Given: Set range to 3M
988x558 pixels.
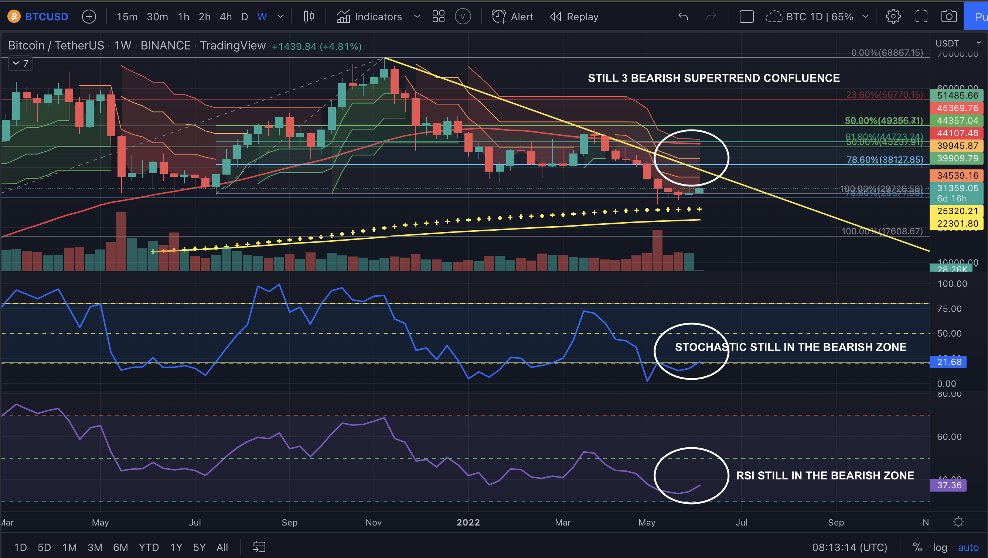Looking at the screenshot, I should pos(95,547).
